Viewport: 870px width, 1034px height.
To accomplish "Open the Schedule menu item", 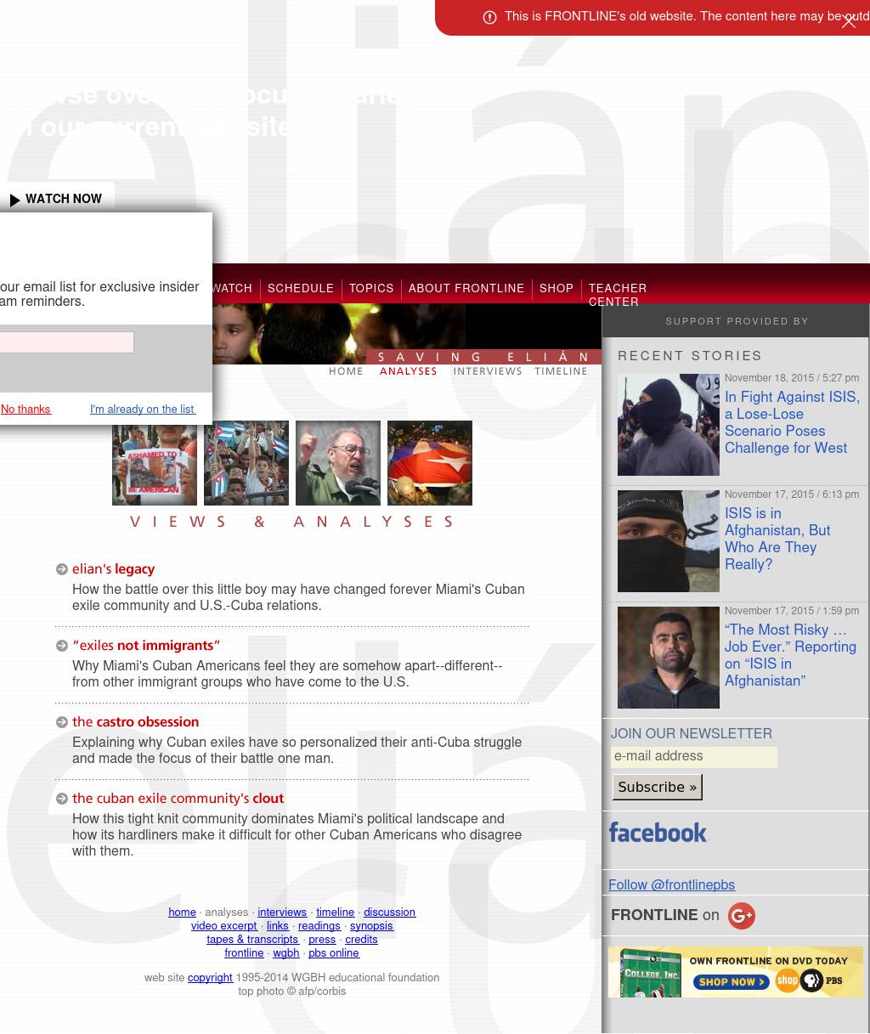I will [x=301, y=288].
